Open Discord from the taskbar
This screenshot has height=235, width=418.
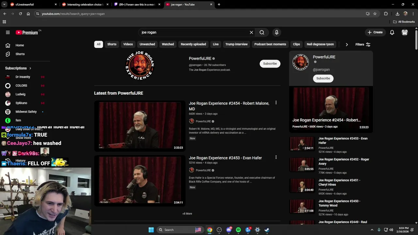pyautogui.click(x=229, y=230)
